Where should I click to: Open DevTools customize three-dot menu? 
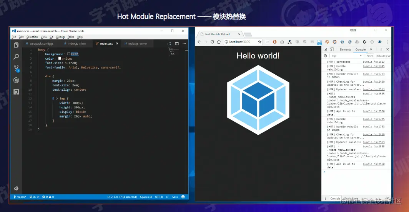click(x=381, y=49)
